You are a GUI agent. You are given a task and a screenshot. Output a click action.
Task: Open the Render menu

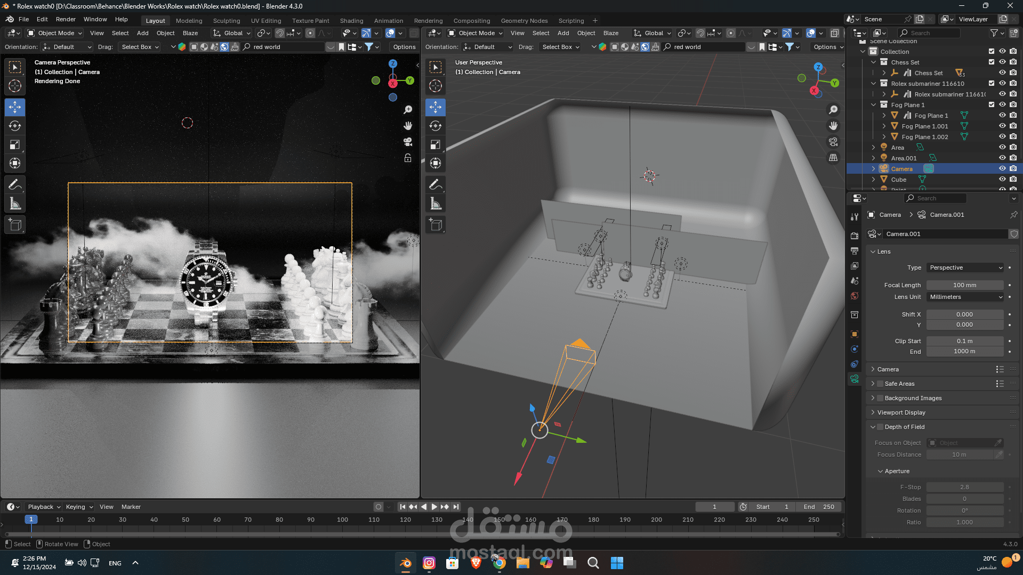tap(66, 19)
